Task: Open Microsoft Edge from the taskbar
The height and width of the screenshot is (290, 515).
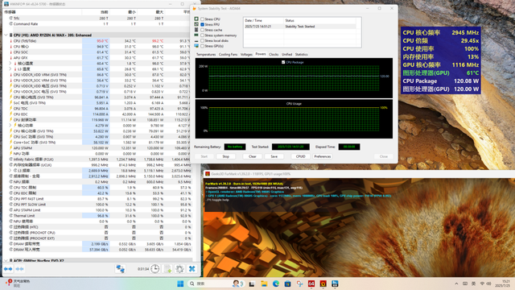Action: [275, 284]
